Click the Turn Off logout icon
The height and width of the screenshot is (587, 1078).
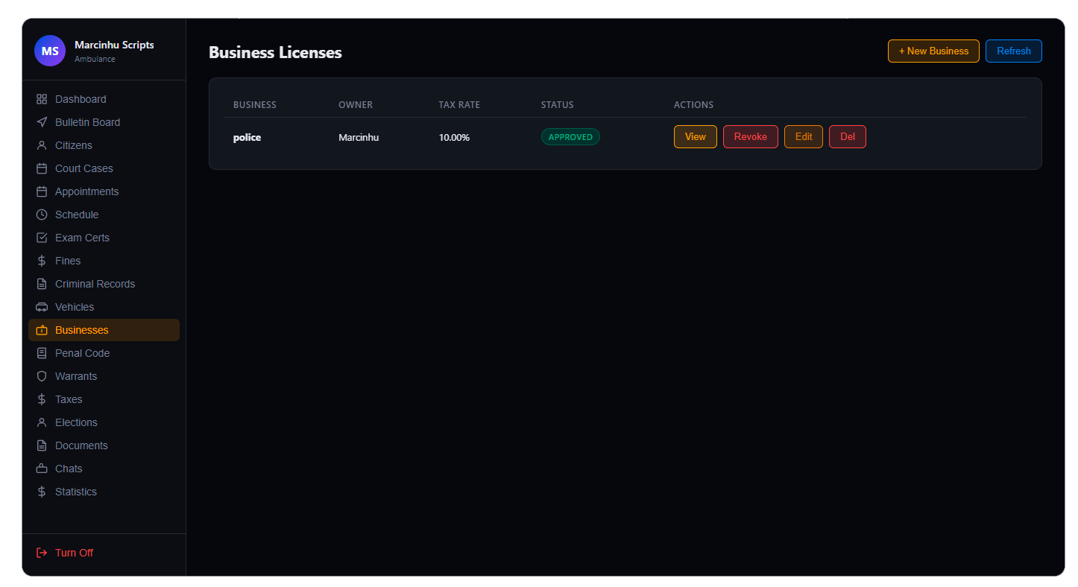click(42, 553)
